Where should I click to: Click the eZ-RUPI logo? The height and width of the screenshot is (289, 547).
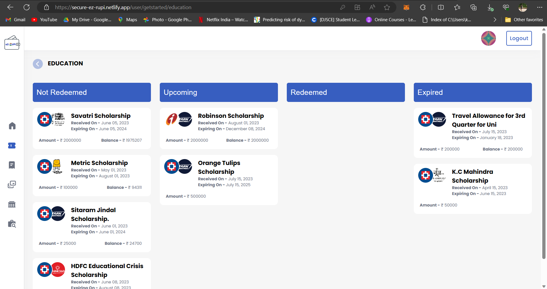click(12, 42)
